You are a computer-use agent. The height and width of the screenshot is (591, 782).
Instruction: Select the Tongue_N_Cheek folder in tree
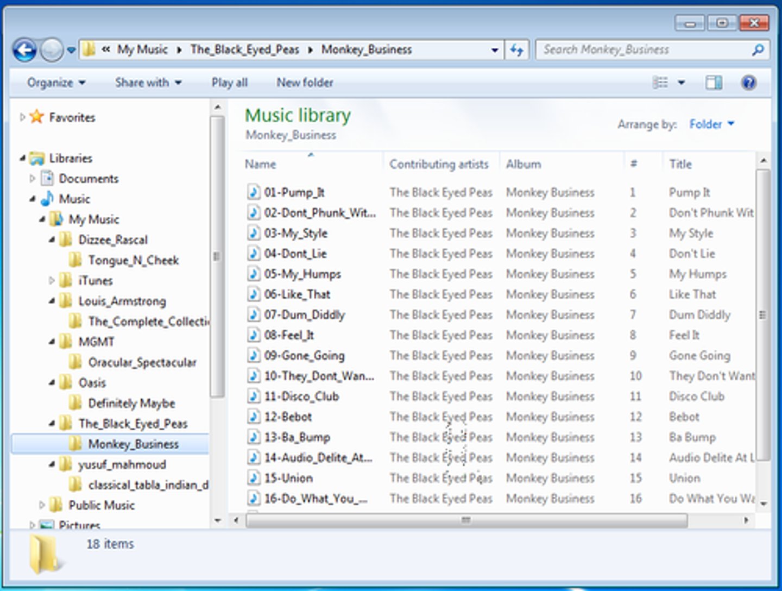133,260
